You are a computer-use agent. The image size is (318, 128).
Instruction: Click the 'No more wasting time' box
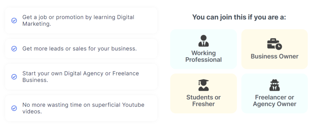(x=81, y=108)
